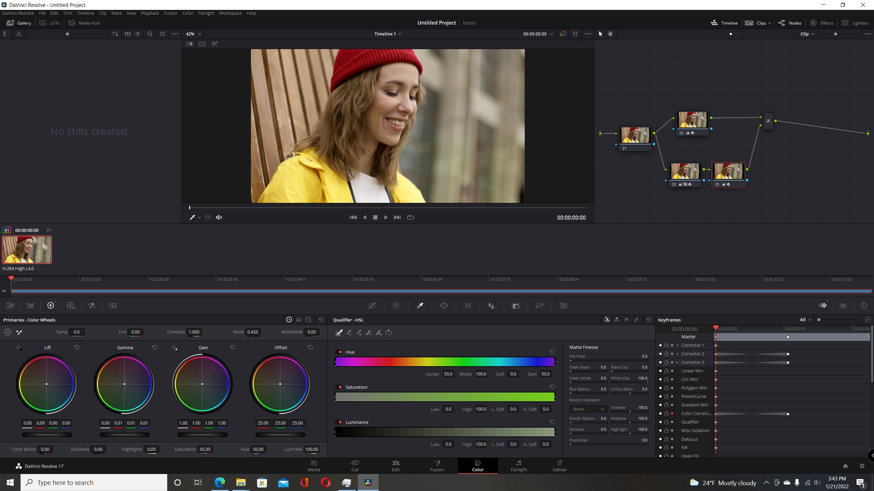Image resolution: width=874 pixels, height=491 pixels.
Task: Toggle auto keyframe for Linear Win
Action: click(x=672, y=371)
